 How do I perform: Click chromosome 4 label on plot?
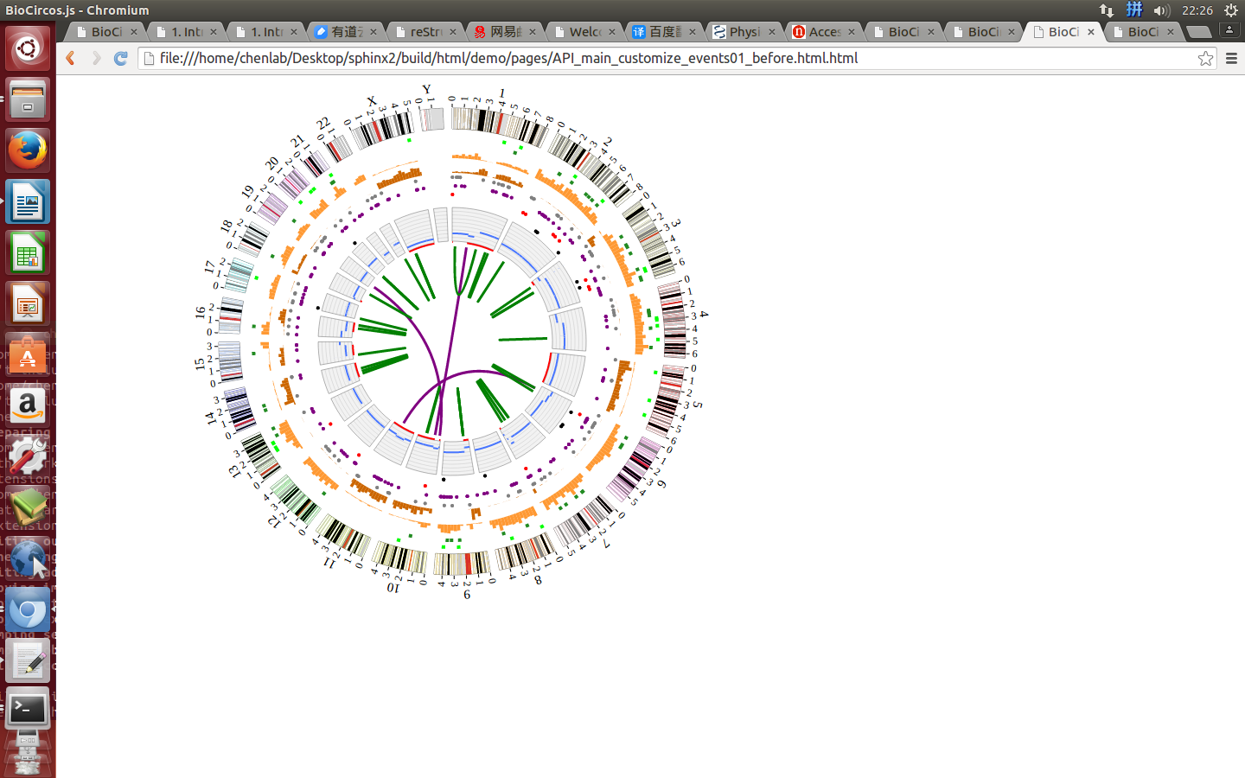tap(704, 315)
